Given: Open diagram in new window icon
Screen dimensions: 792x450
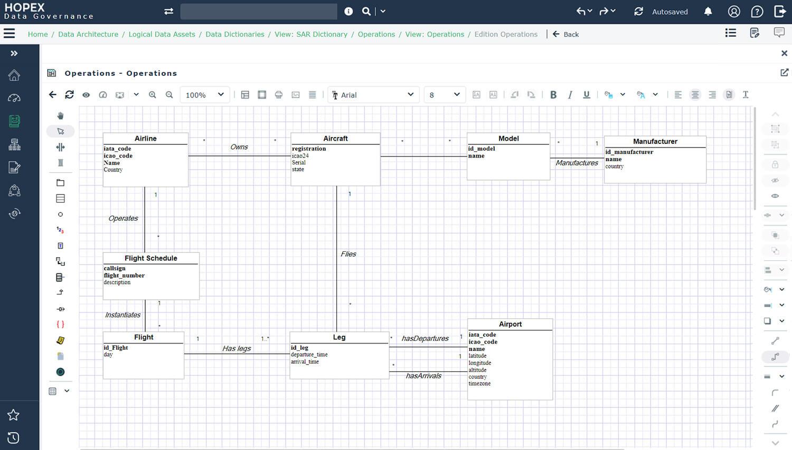Looking at the screenshot, I should [784, 73].
